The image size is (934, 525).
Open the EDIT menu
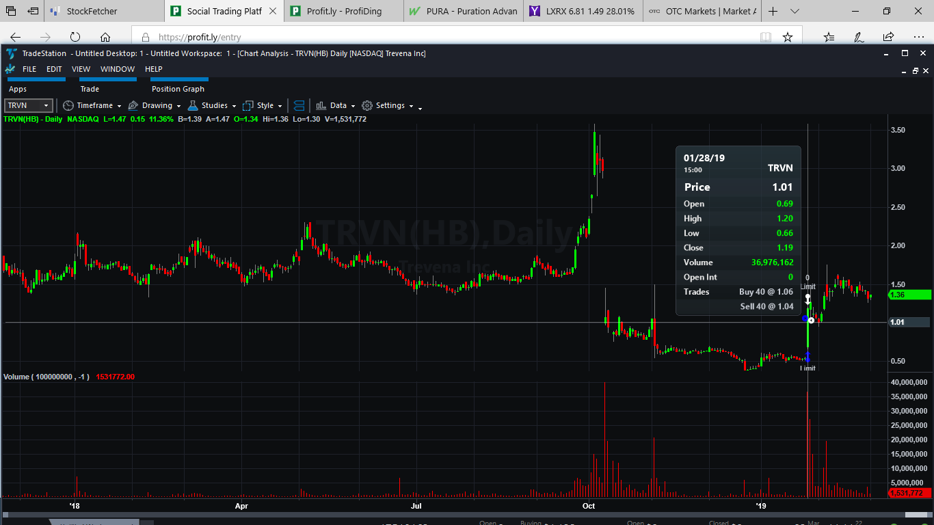coord(54,69)
